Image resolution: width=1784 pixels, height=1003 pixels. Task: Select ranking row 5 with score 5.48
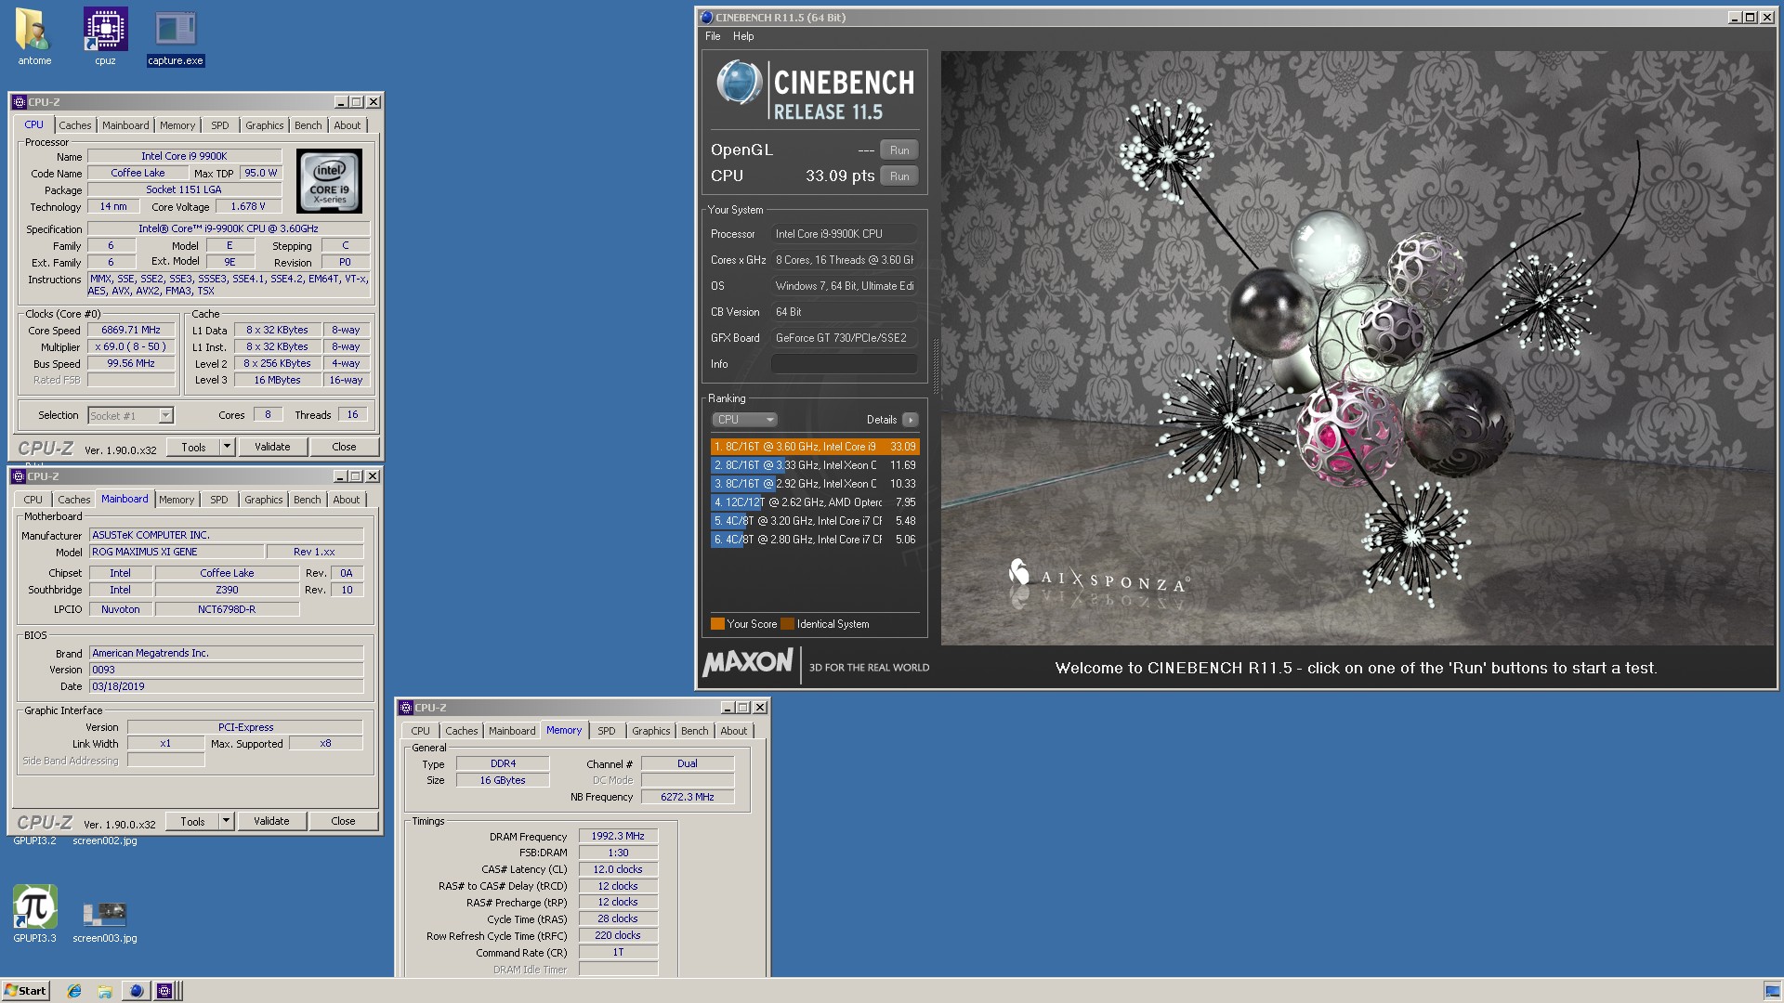815,521
